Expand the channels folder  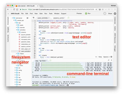(16, 27)
